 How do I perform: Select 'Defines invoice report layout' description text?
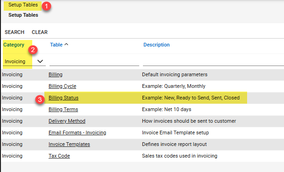tap(174, 144)
